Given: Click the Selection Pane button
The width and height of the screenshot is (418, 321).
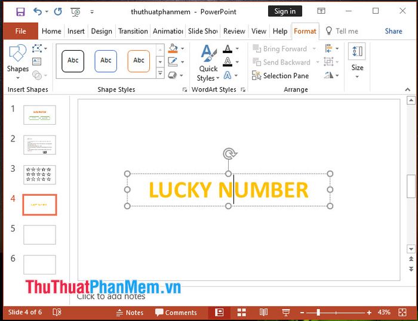Looking at the screenshot, I should pyautogui.click(x=281, y=76).
